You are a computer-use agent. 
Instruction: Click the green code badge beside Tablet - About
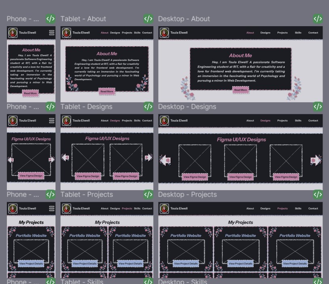pos(148,19)
